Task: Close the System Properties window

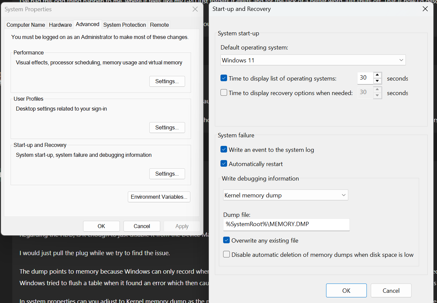Action: [195, 9]
